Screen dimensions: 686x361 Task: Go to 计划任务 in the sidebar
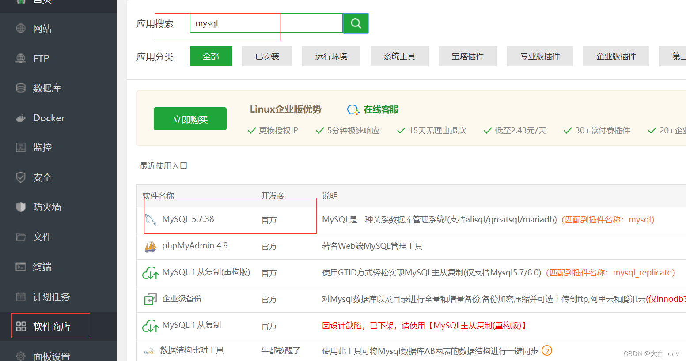(52, 297)
